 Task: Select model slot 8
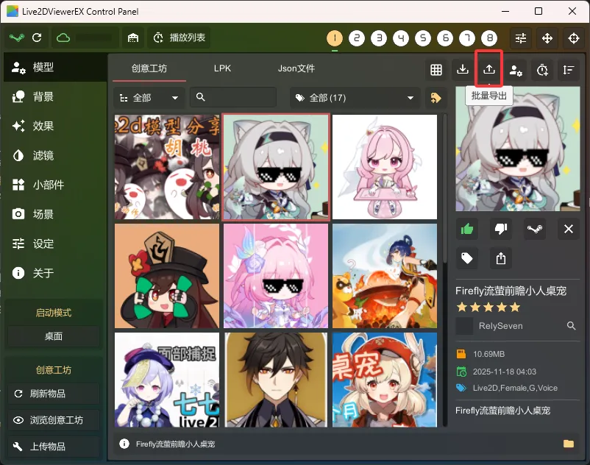pyautogui.click(x=489, y=38)
